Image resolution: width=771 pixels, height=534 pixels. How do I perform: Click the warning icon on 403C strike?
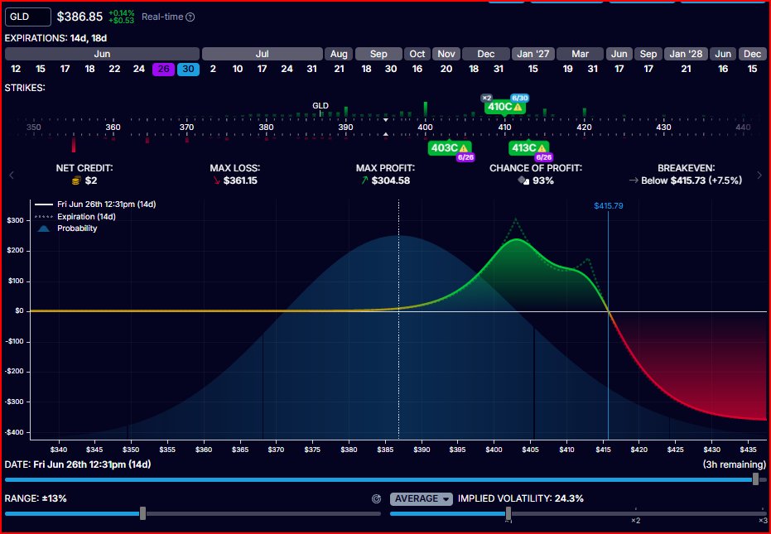(x=463, y=148)
